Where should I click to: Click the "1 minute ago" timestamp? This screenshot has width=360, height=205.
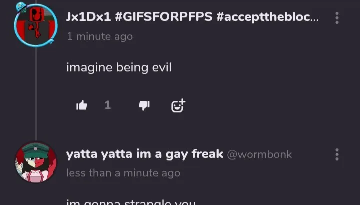[x=100, y=36]
